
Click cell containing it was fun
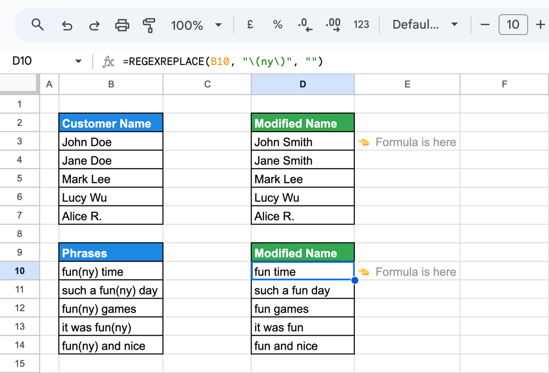[303, 326]
